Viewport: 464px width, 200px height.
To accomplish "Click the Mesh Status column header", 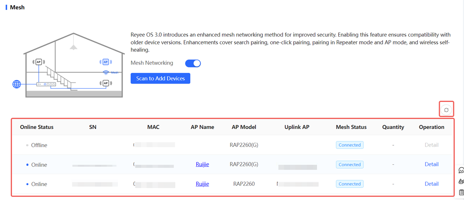I will (351, 127).
